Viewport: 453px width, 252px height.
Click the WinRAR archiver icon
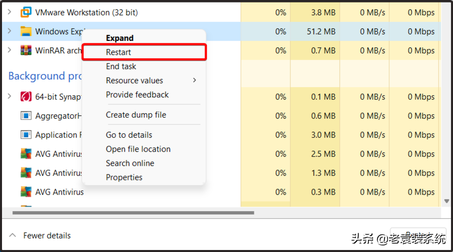coord(26,50)
